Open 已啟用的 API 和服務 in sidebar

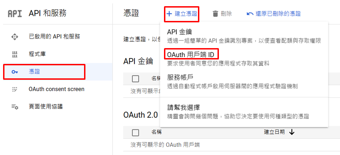(x=54, y=36)
